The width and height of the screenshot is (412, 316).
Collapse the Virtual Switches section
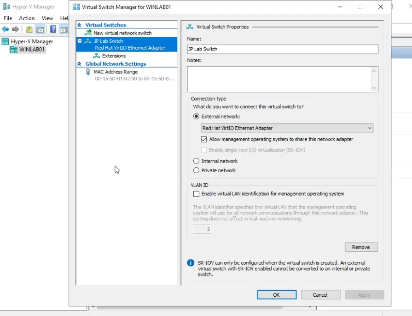click(x=79, y=25)
